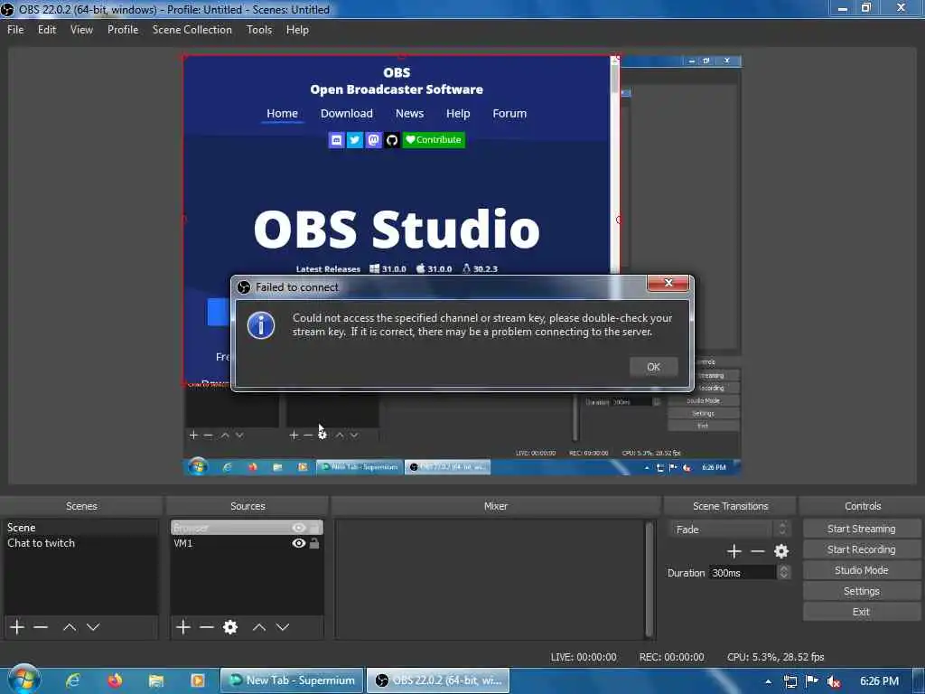Remove scene transition with minus icon
The width and height of the screenshot is (925, 694).
tap(758, 551)
